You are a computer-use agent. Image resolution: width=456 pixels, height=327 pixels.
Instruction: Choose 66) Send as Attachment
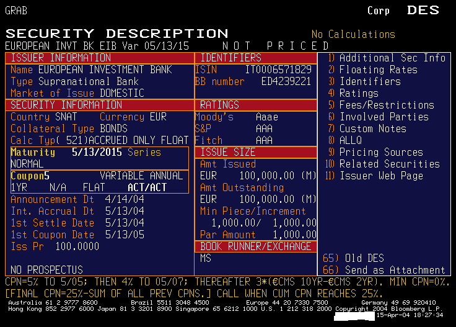[384, 270]
